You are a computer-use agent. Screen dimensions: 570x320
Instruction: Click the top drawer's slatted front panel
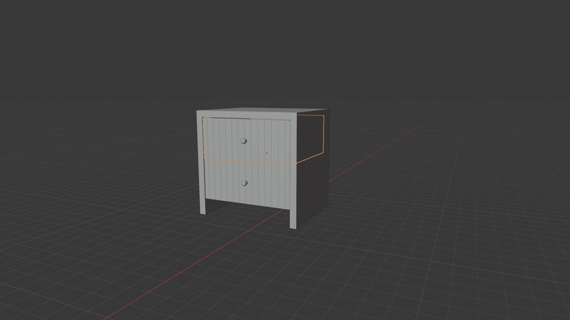(247, 142)
